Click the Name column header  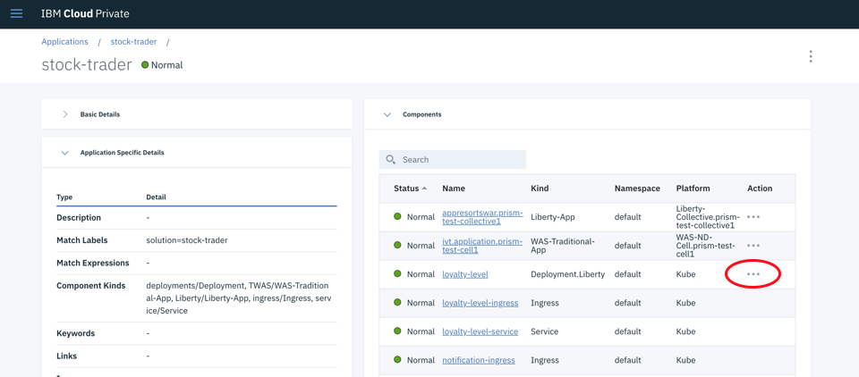click(454, 188)
